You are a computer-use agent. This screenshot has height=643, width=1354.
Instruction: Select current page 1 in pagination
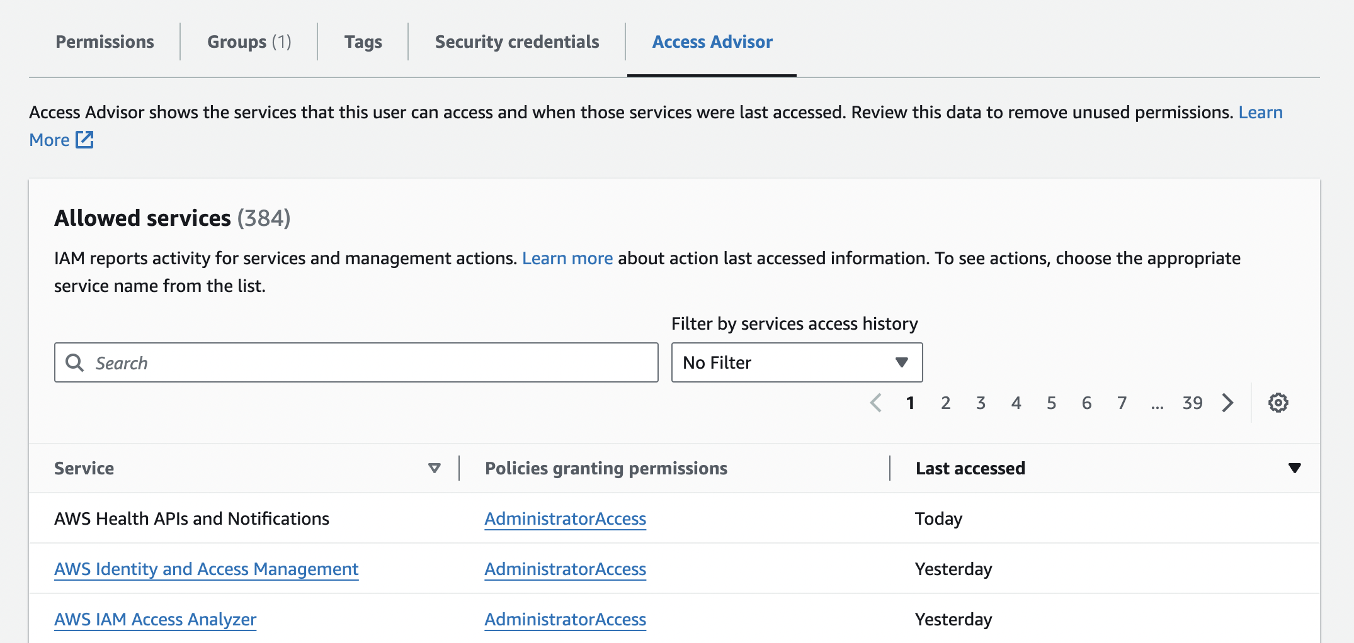(x=910, y=403)
